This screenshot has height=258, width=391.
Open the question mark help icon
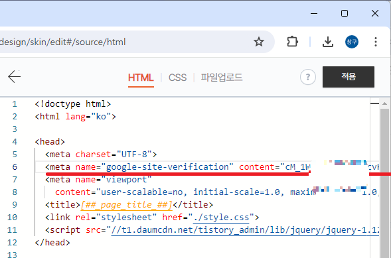pyautogui.click(x=308, y=77)
